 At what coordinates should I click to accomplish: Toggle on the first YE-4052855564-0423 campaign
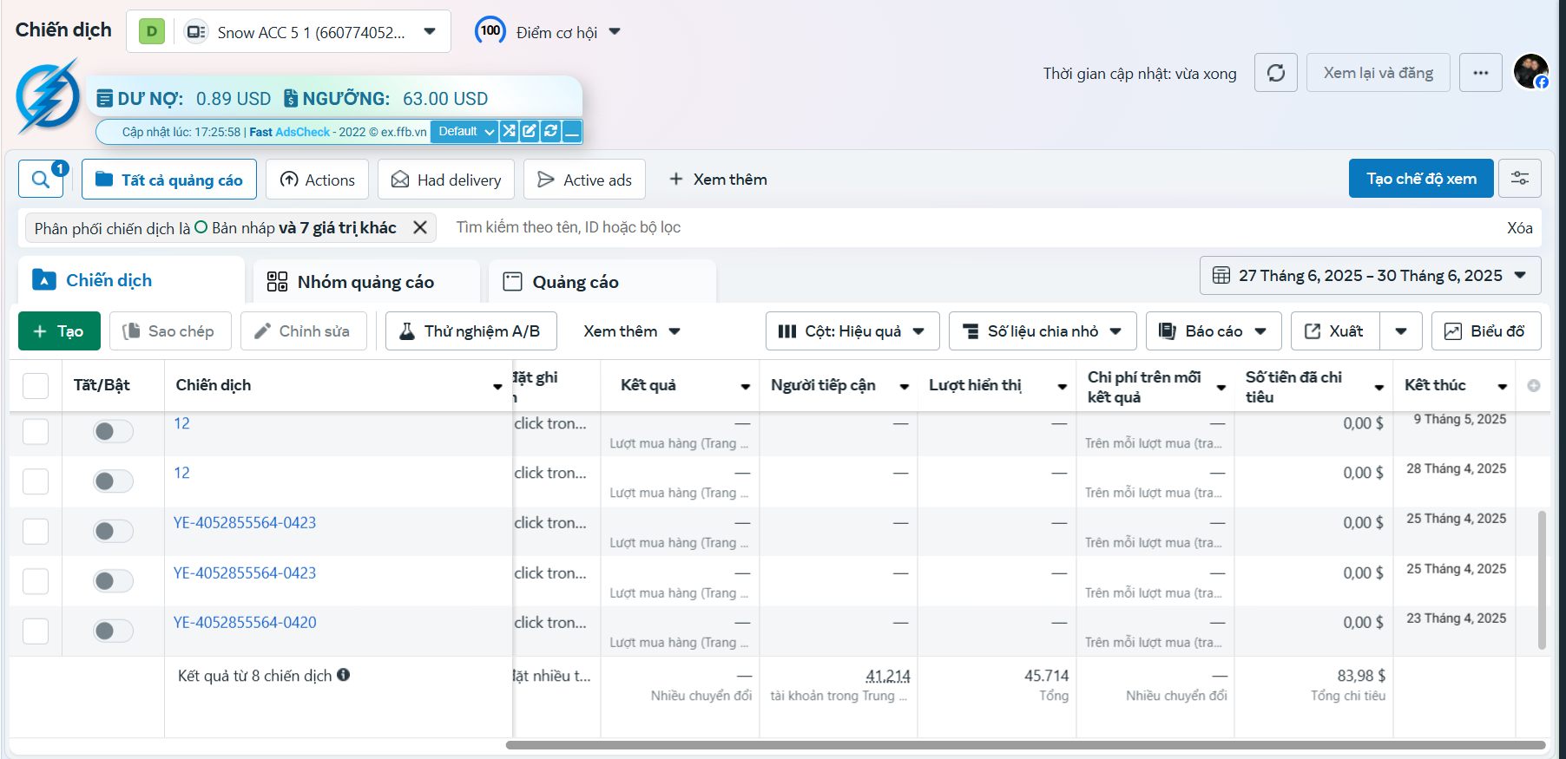[x=113, y=531]
